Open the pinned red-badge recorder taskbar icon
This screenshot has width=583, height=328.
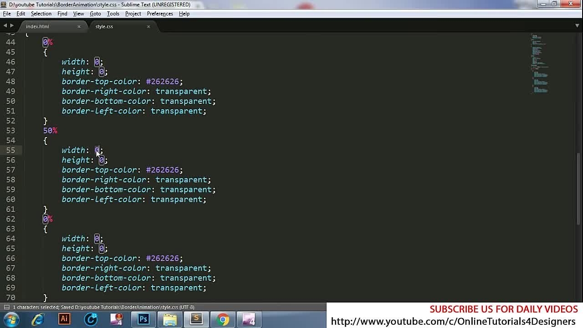117,320
